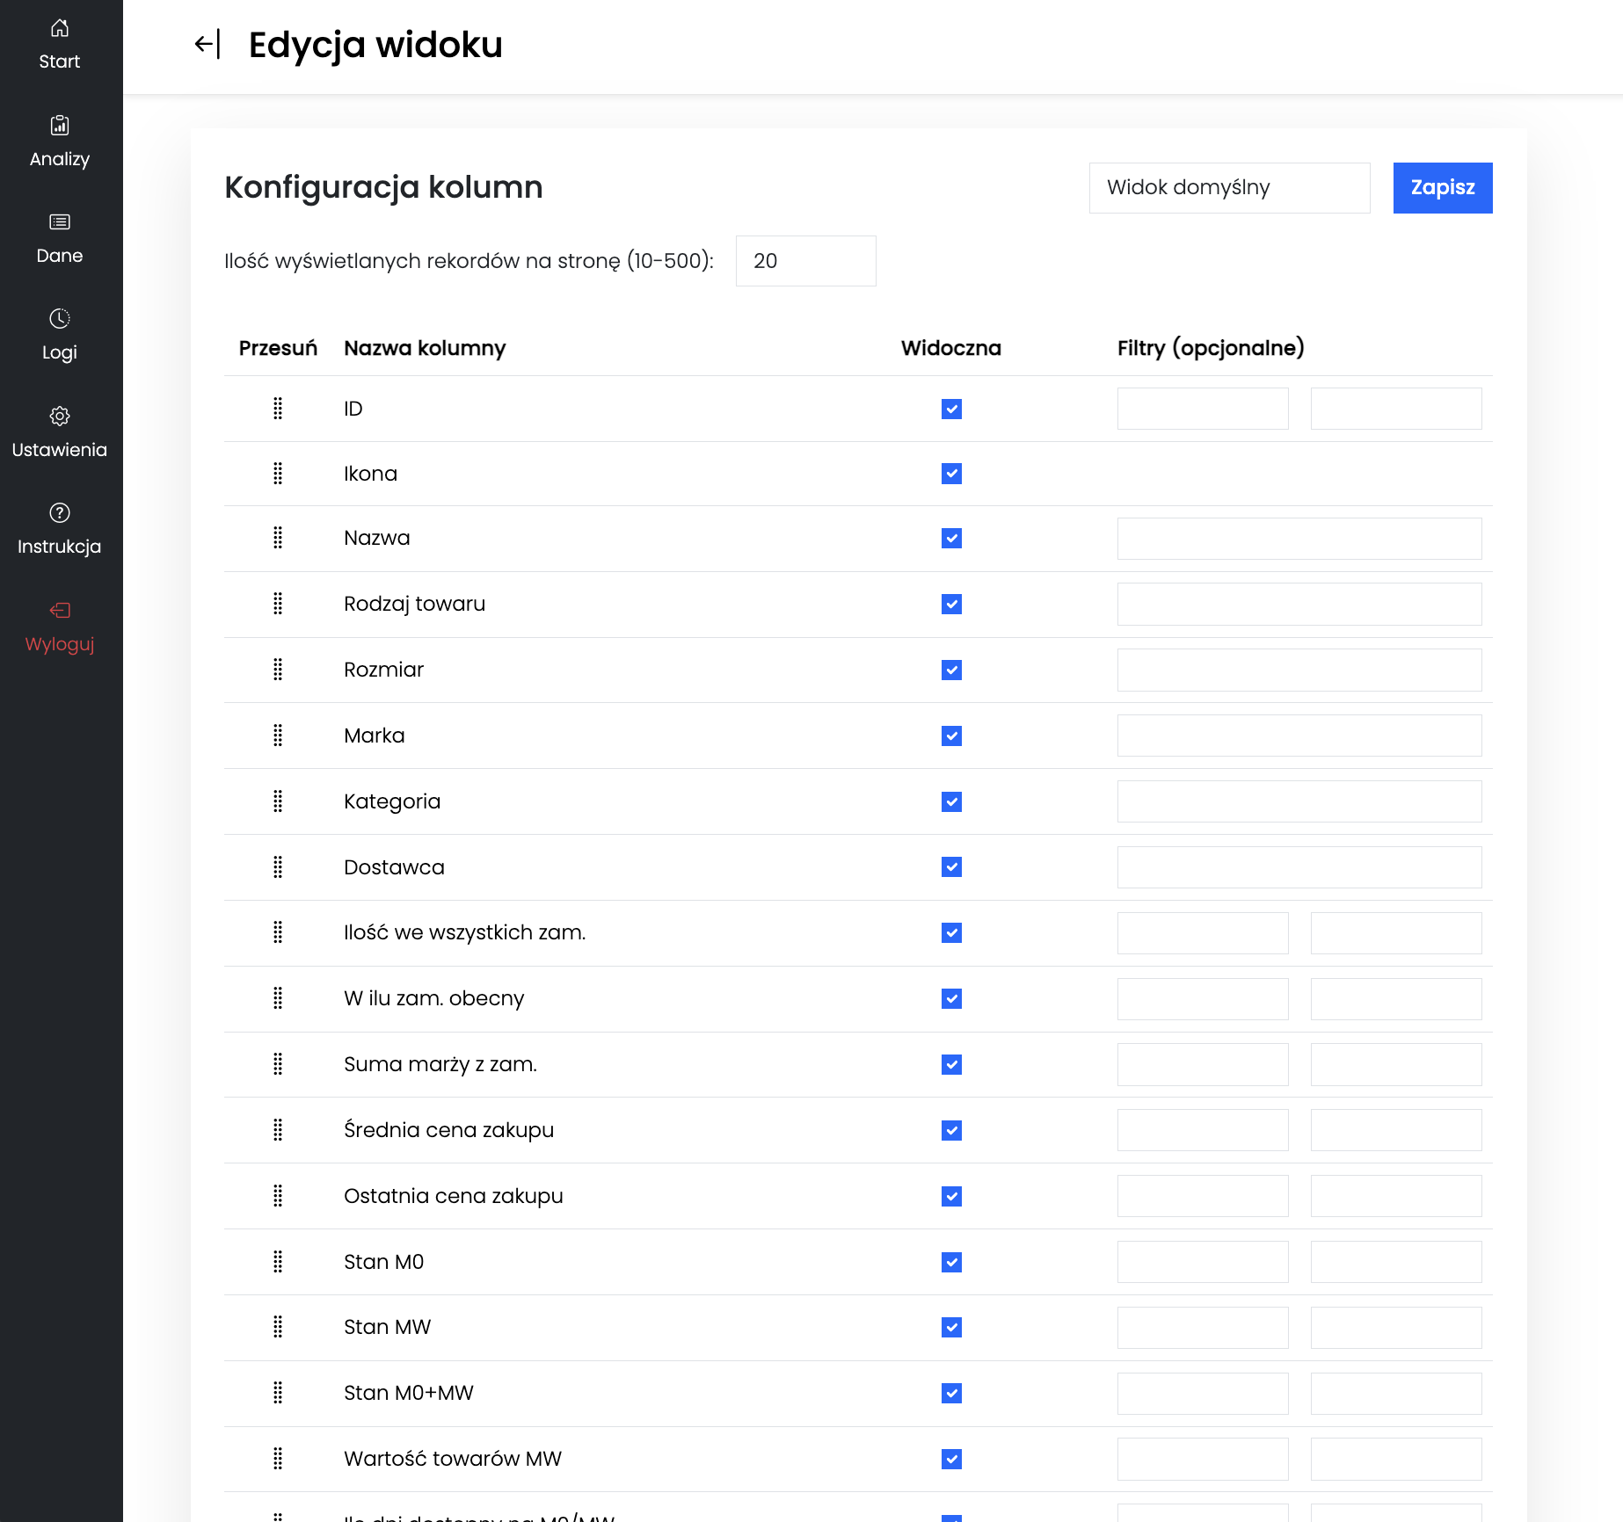The width and height of the screenshot is (1623, 1522).
Task: Open Logi from the clock icon
Action: pos(60,318)
